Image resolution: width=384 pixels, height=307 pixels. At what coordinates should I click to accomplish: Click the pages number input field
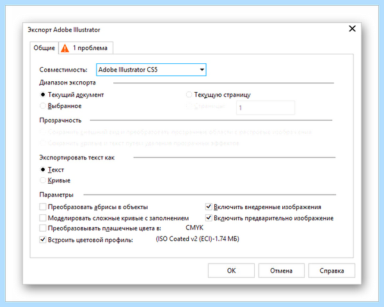click(266, 107)
